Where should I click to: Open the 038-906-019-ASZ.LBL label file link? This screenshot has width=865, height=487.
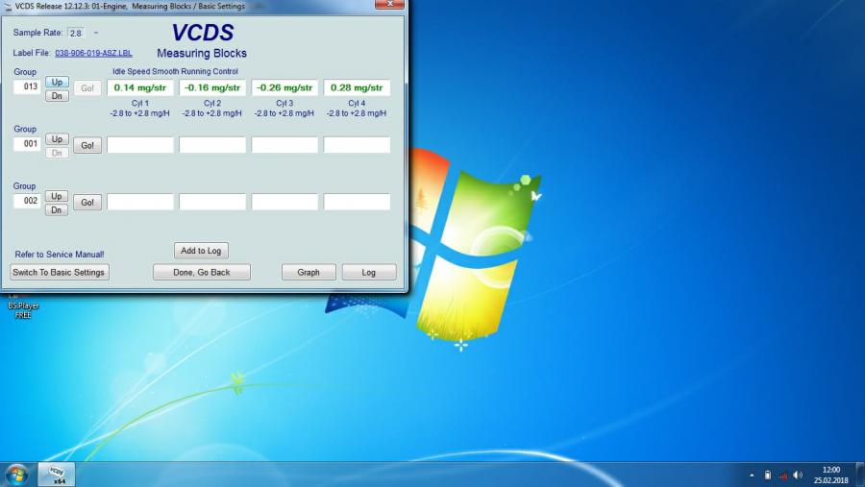coord(93,53)
